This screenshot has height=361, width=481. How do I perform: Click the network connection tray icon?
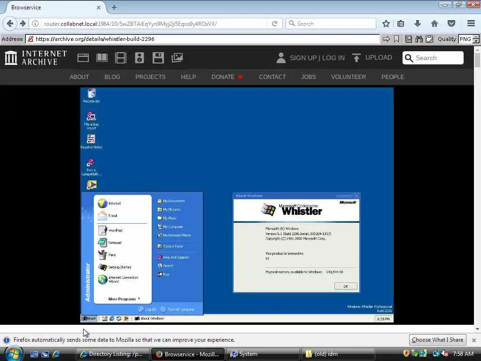436,353
